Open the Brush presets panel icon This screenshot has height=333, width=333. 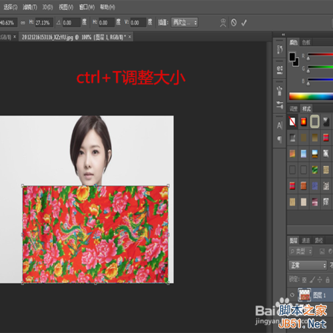[280, 91]
